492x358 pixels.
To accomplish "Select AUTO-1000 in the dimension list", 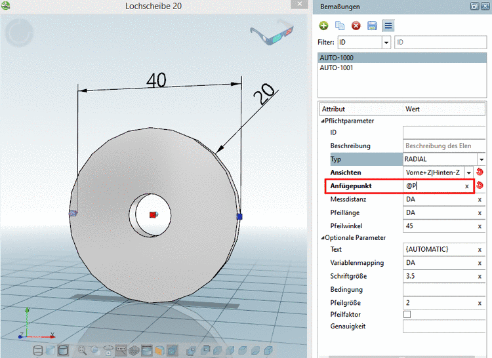I will coord(336,58).
